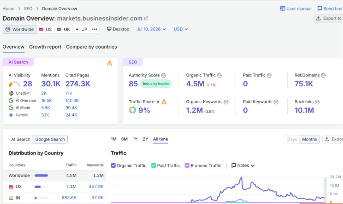Expand the Notes dropdown
This screenshot has width=343, height=204.
[243, 165]
